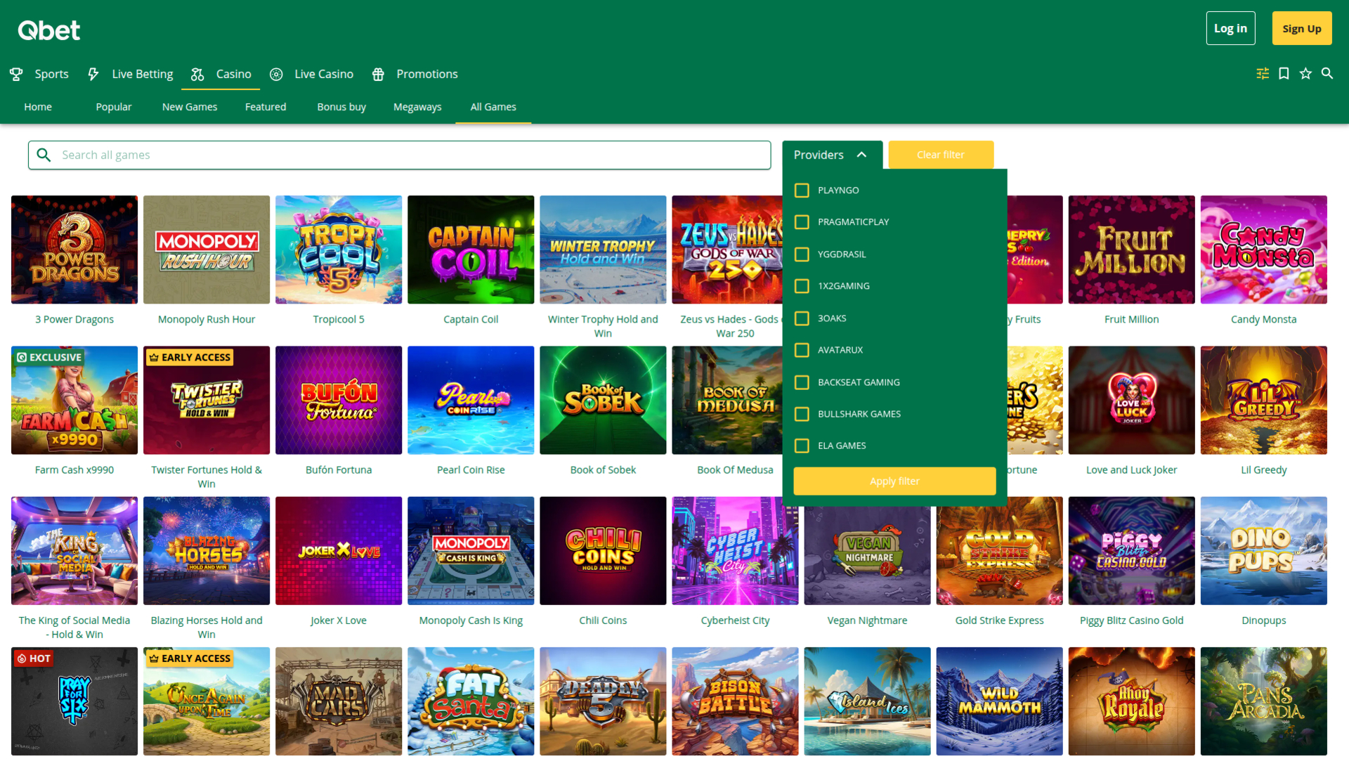Check the YGGDRASIL provider filter
1349x759 pixels.
[x=802, y=254]
